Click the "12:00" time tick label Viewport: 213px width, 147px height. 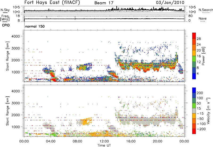point(104,141)
